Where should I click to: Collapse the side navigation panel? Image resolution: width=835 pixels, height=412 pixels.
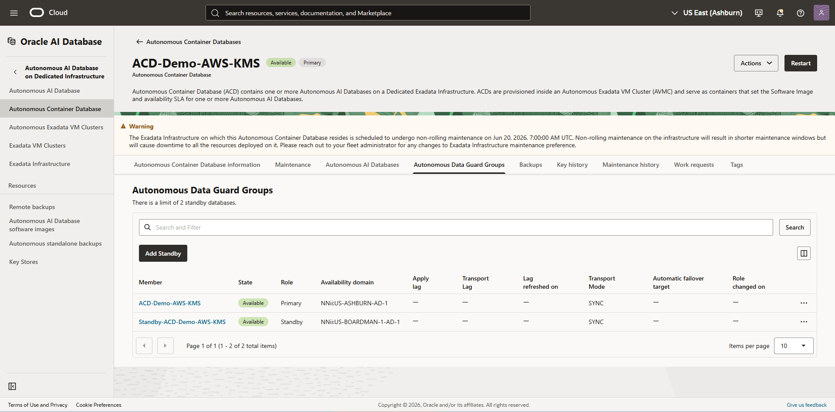click(12, 386)
